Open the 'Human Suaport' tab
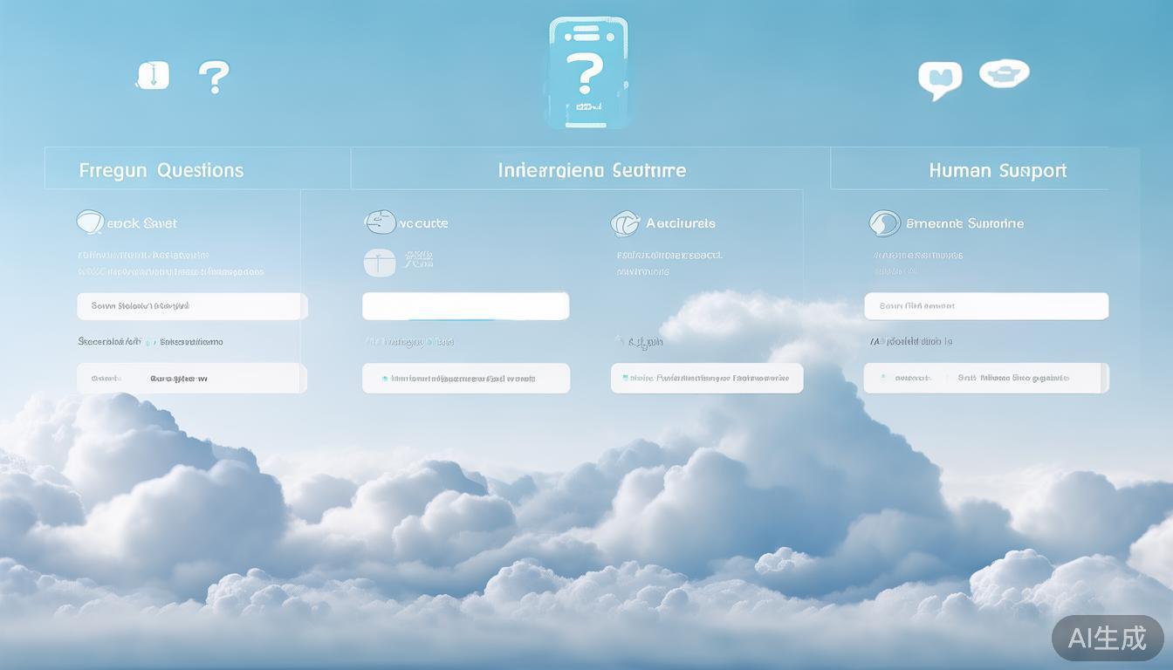Screen dimensions: 1173x670 (997, 170)
